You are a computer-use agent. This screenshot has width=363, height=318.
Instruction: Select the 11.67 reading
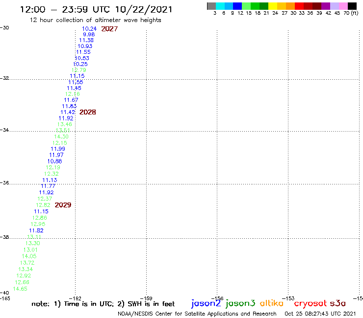[x=71, y=100]
